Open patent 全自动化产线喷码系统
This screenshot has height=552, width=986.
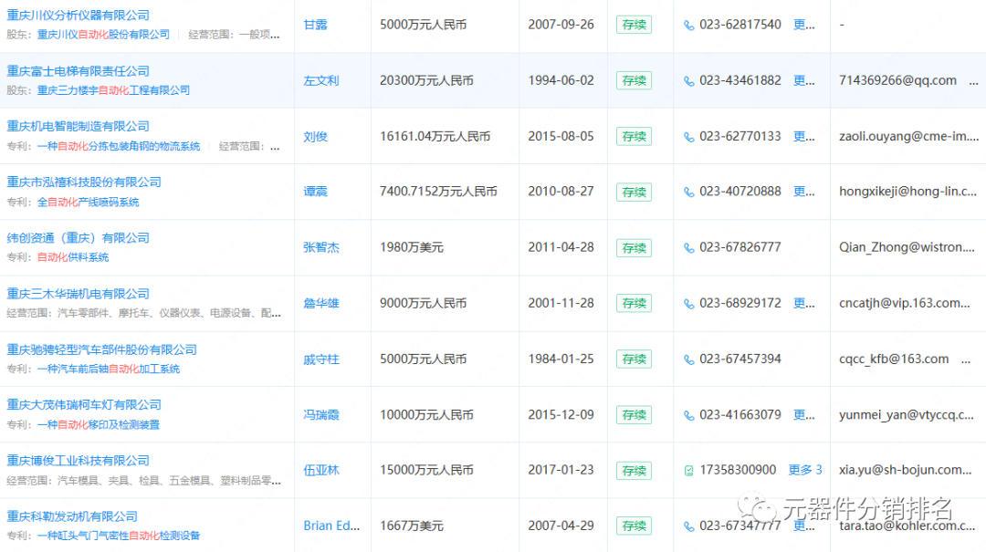pos(89,203)
